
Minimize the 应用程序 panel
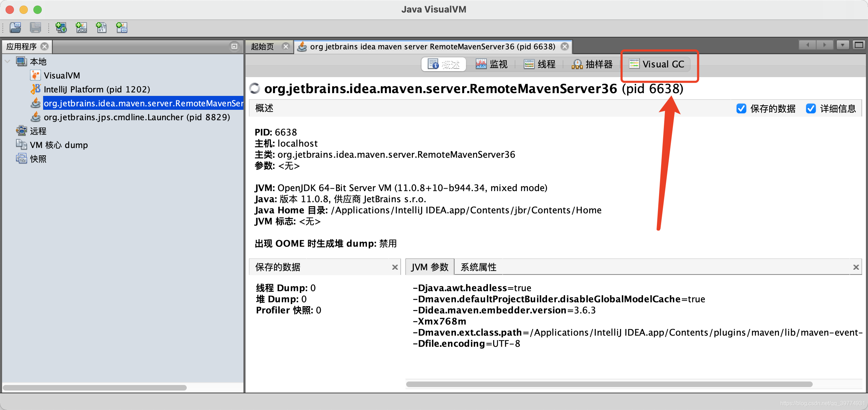(x=234, y=46)
